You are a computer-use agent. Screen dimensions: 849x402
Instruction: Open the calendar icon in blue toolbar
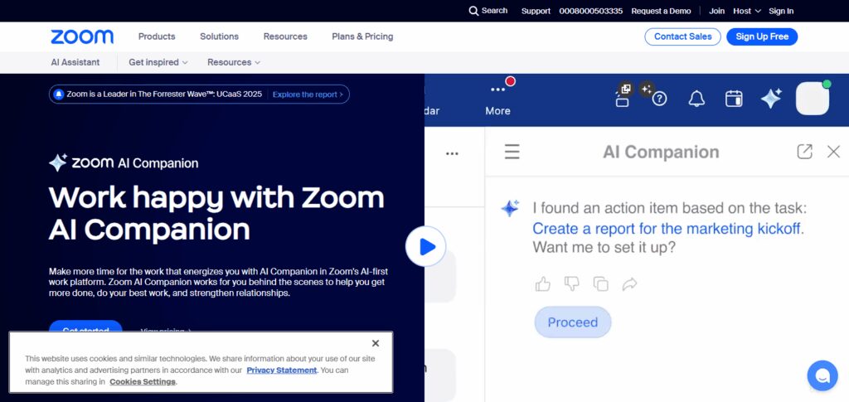tap(734, 99)
